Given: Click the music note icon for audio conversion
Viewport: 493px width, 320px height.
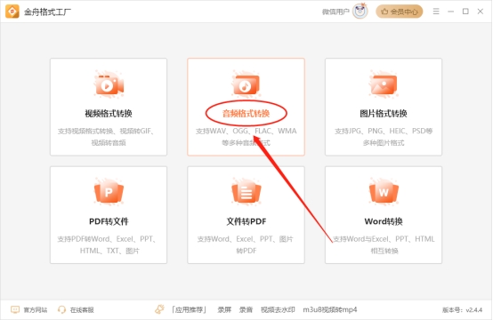Looking at the screenshot, I should [x=246, y=84].
